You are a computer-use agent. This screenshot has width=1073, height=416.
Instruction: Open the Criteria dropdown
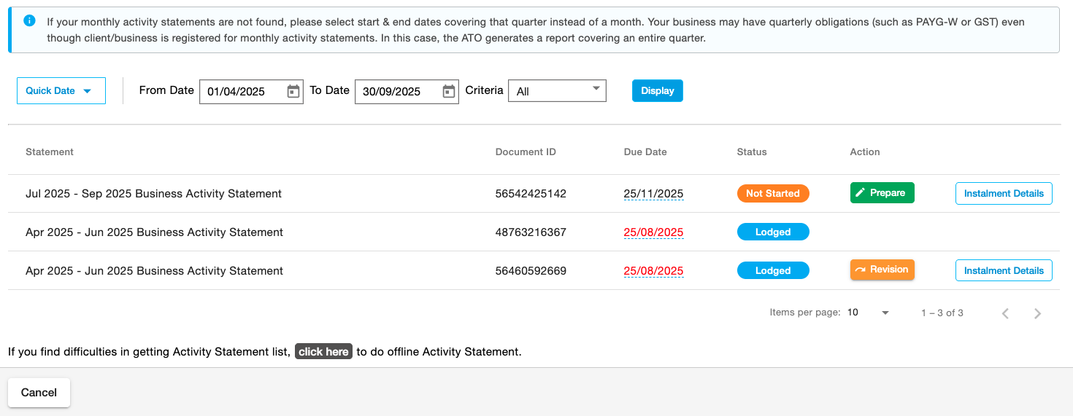pos(556,91)
